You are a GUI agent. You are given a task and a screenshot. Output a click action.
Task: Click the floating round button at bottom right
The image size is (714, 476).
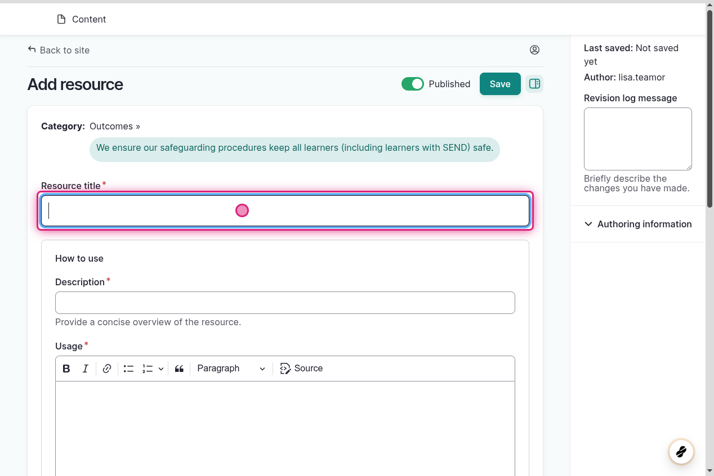(x=681, y=451)
